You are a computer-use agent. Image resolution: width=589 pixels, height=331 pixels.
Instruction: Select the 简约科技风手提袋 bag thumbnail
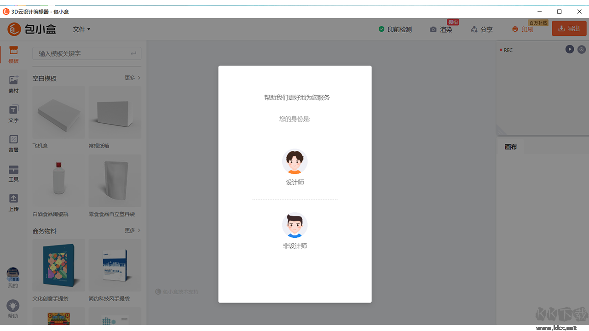[x=115, y=265]
